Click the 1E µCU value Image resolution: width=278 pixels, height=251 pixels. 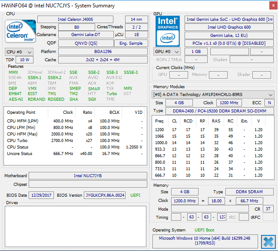136,35
